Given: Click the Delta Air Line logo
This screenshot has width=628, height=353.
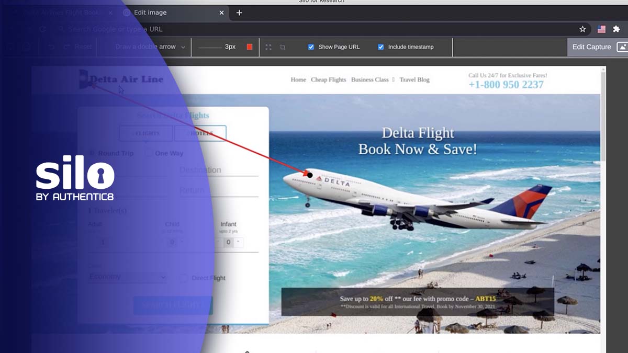Looking at the screenshot, I should (x=121, y=79).
